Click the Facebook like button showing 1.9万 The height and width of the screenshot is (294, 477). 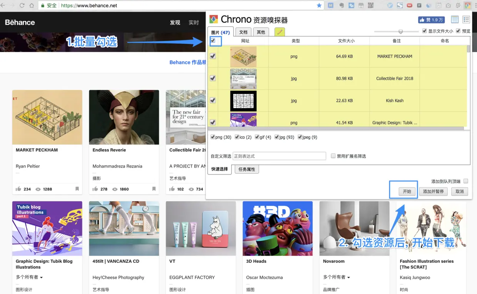[x=431, y=20]
